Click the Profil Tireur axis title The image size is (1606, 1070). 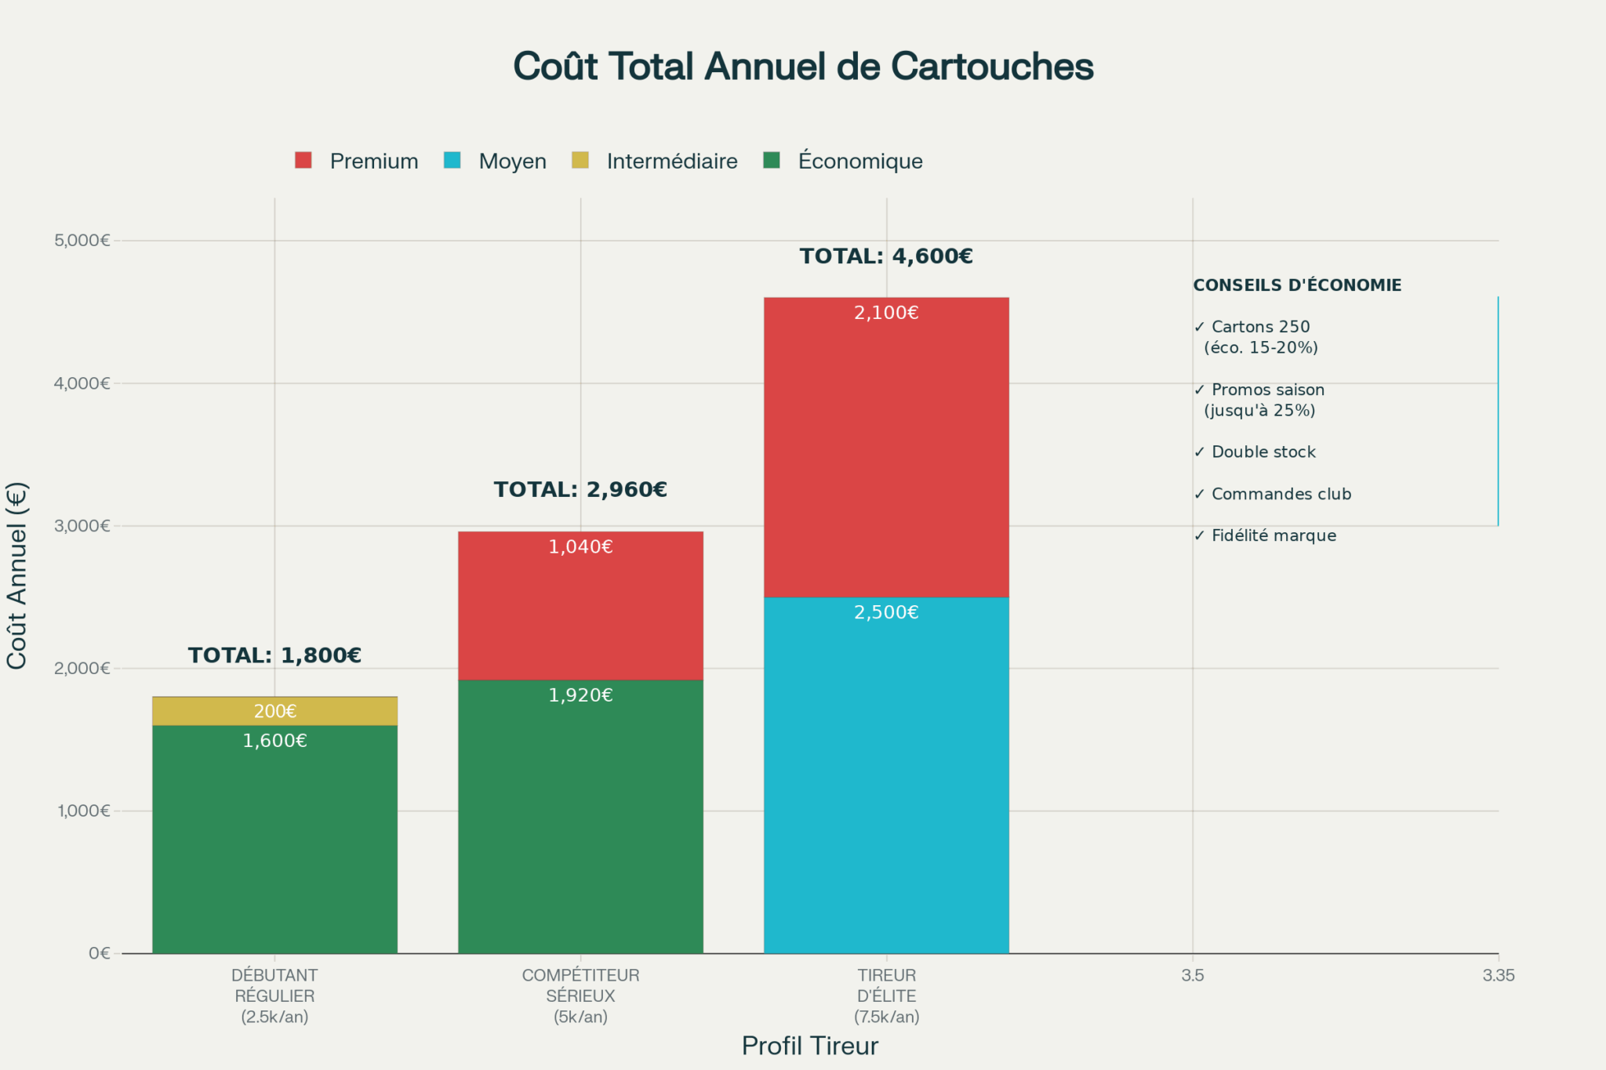pyautogui.click(x=810, y=1046)
